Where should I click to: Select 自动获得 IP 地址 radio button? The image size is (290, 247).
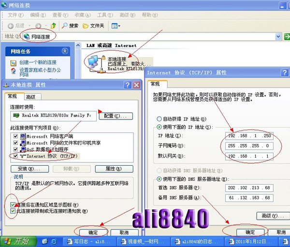(159, 119)
